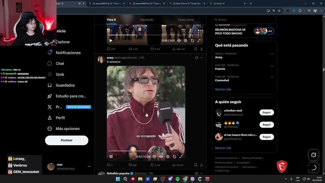Open Spotify from the taskbar
Viewport: 325px width, 183px height.
(177, 179)
